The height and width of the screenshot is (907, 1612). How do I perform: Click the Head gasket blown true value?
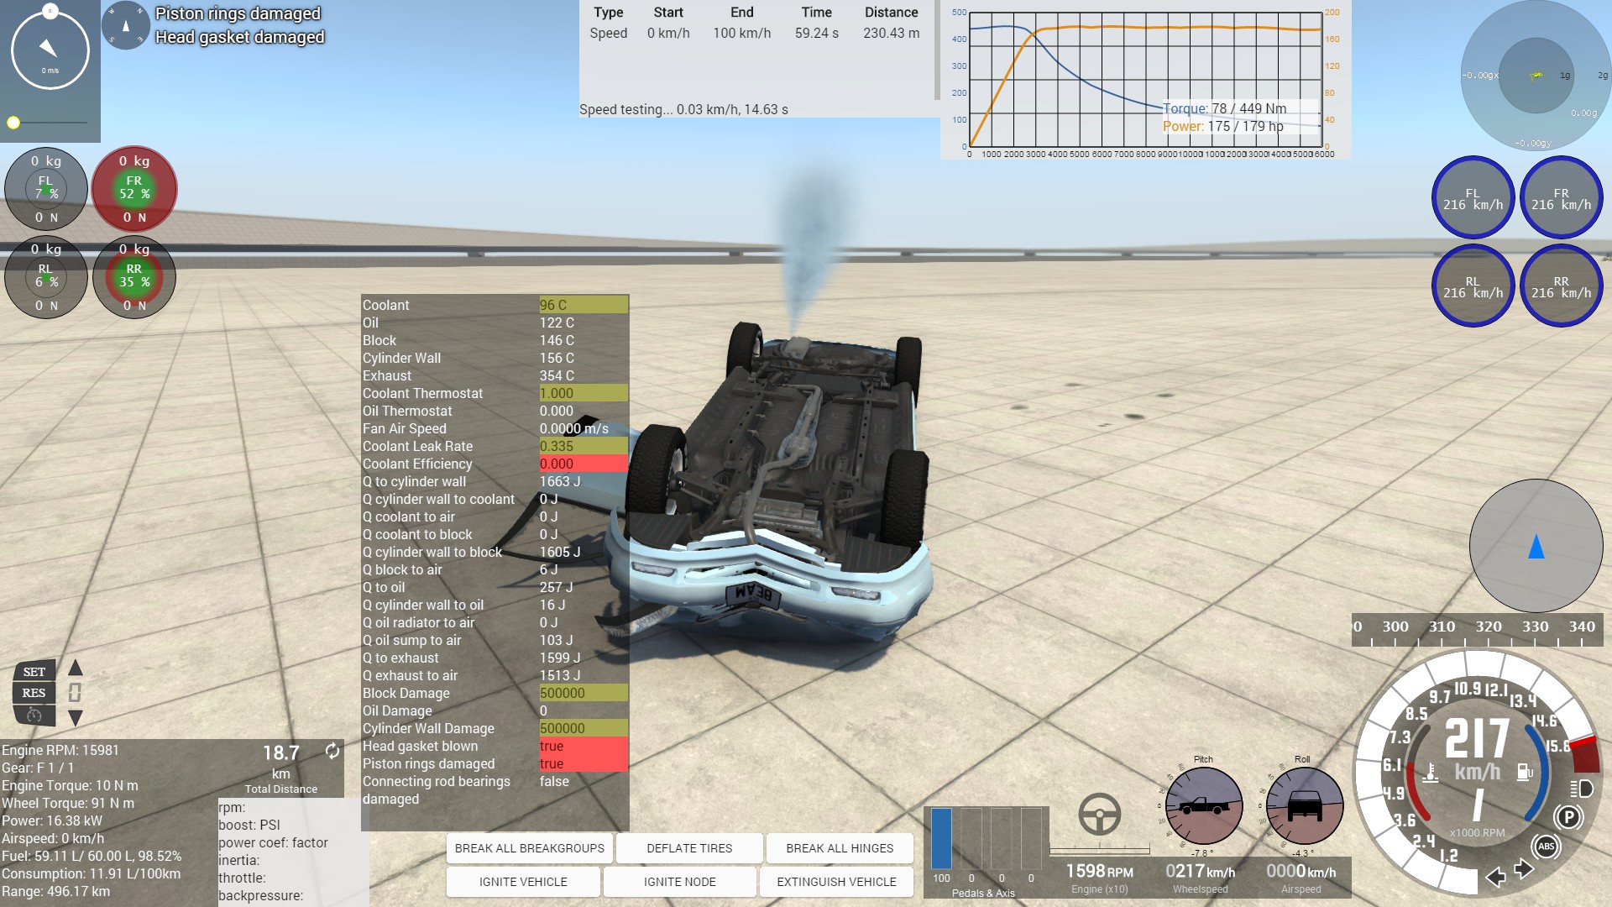click(584, 746)
